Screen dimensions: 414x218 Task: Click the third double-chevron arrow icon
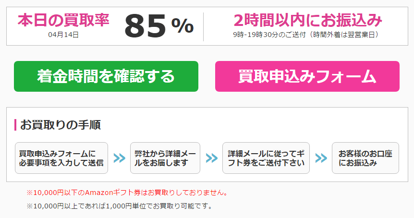click(321, 158)
